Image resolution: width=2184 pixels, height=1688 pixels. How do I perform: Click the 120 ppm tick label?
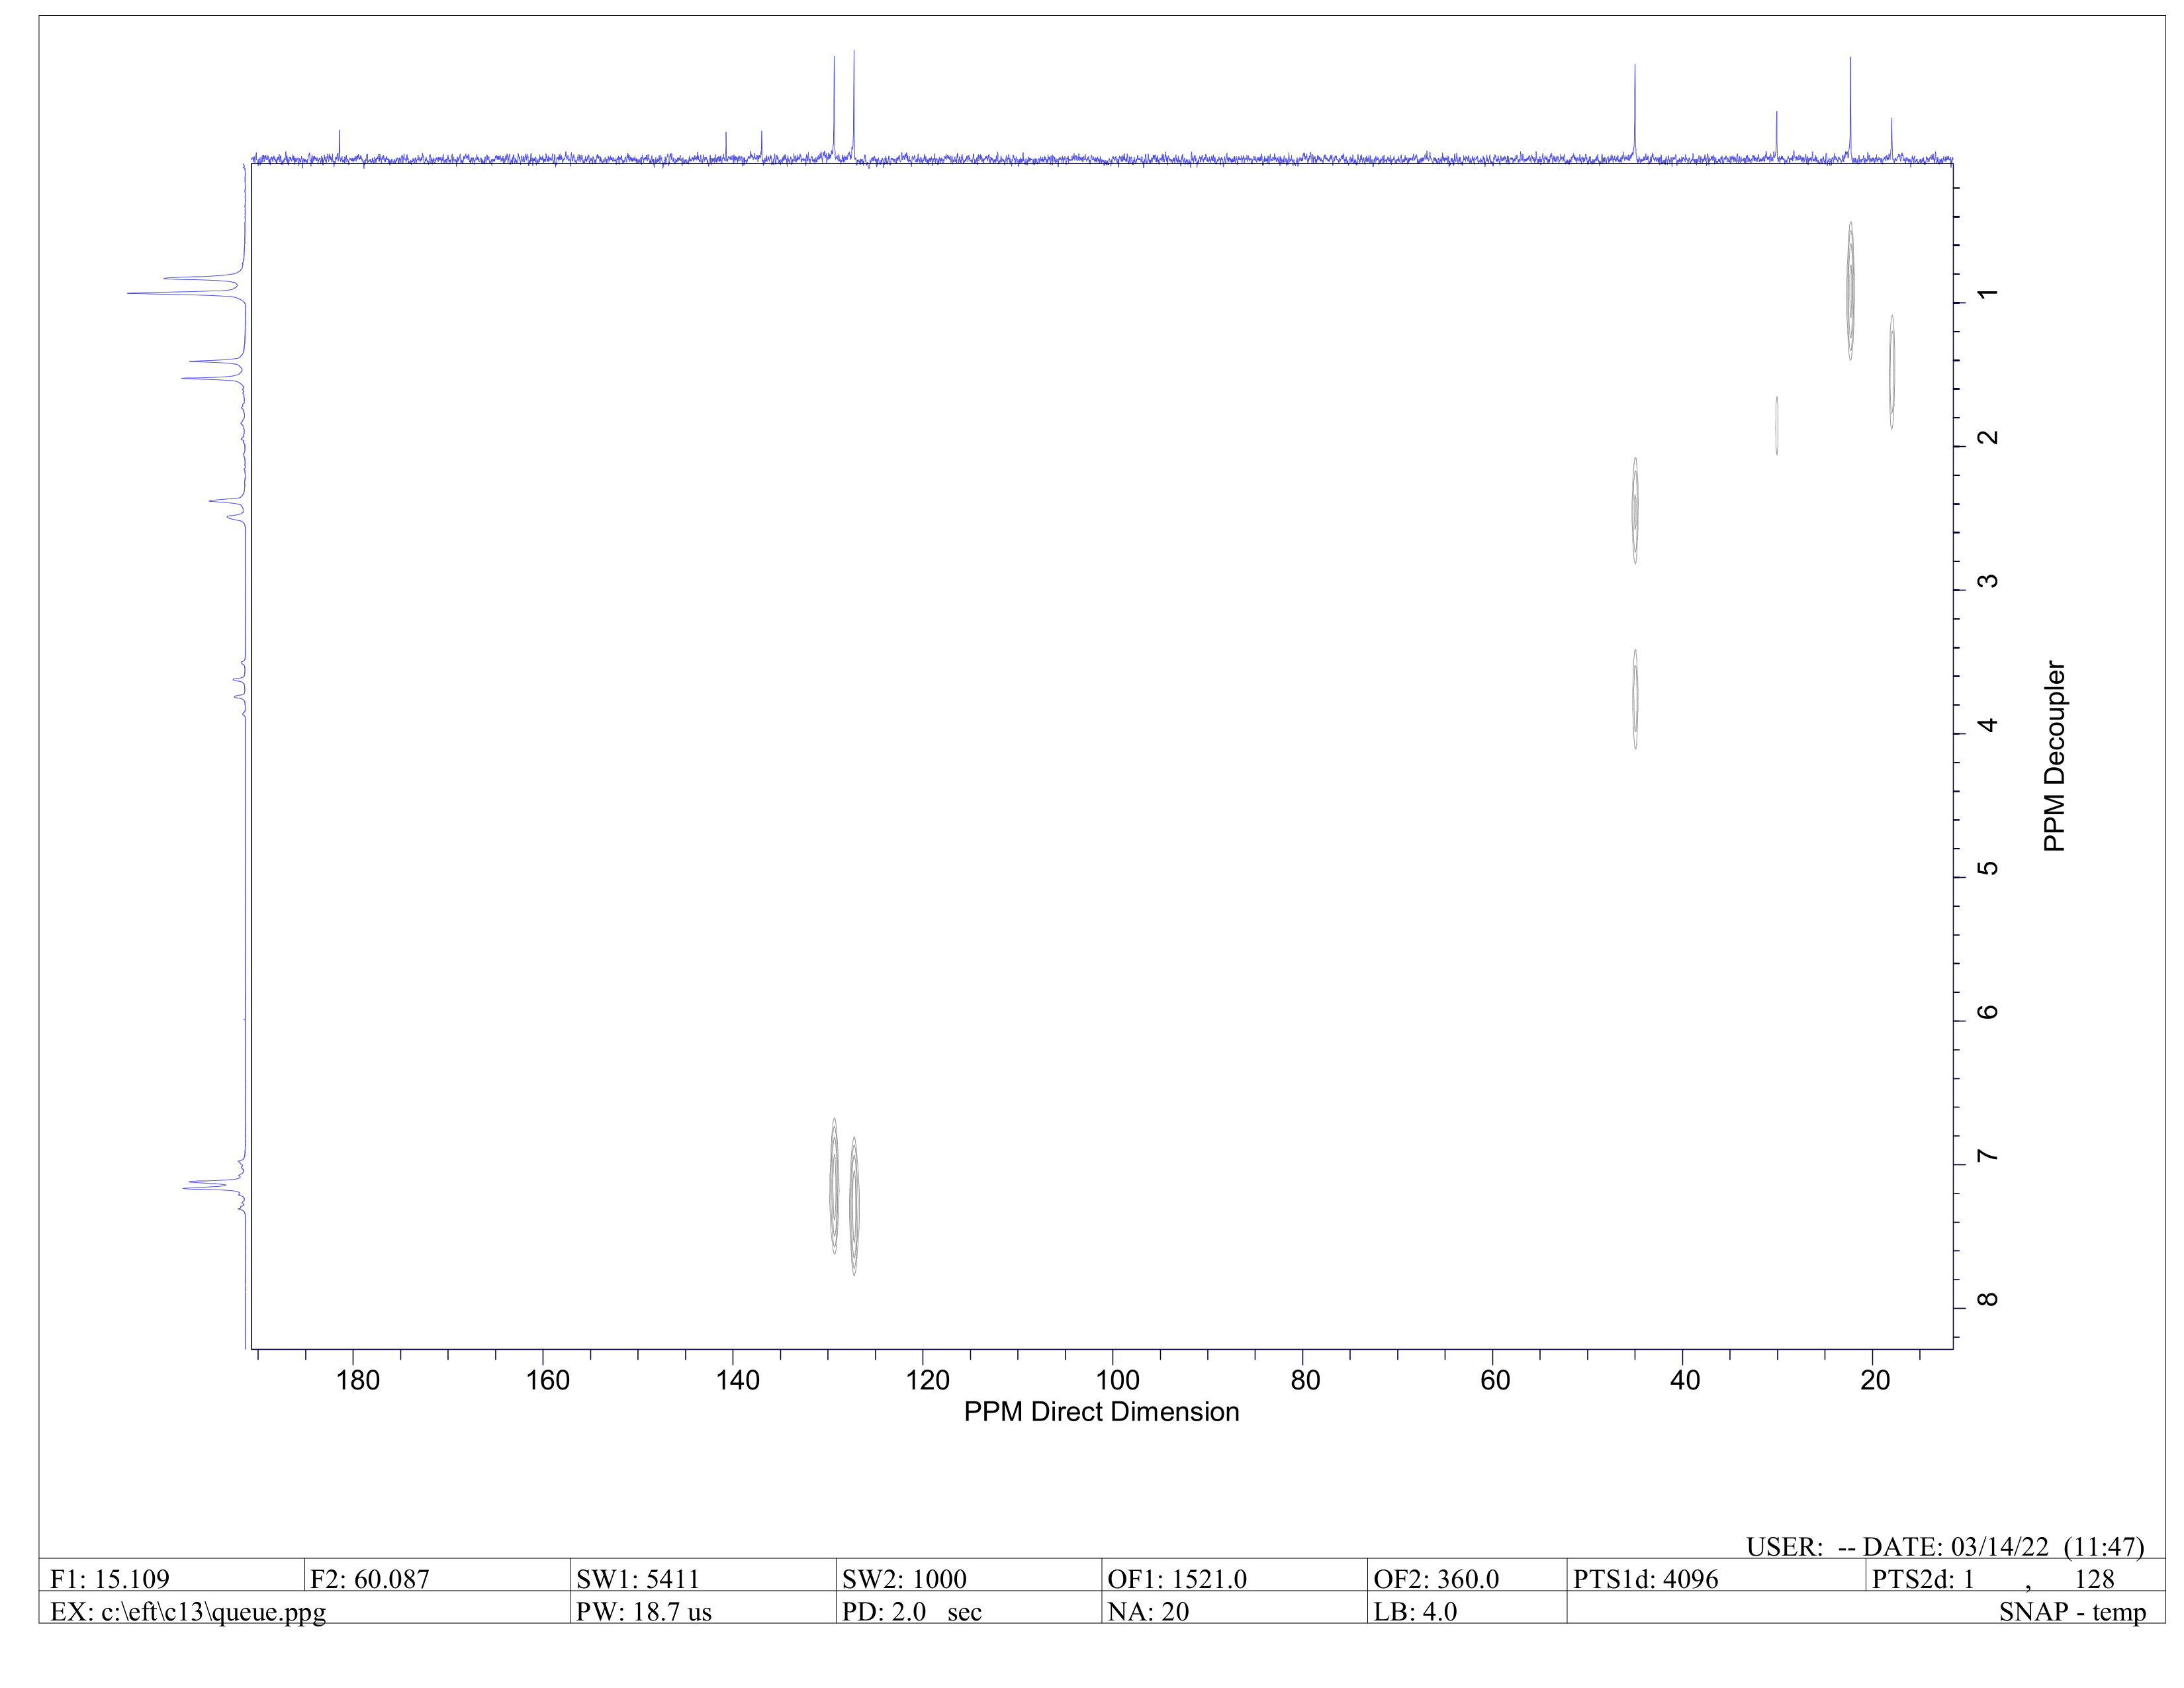928,1380
